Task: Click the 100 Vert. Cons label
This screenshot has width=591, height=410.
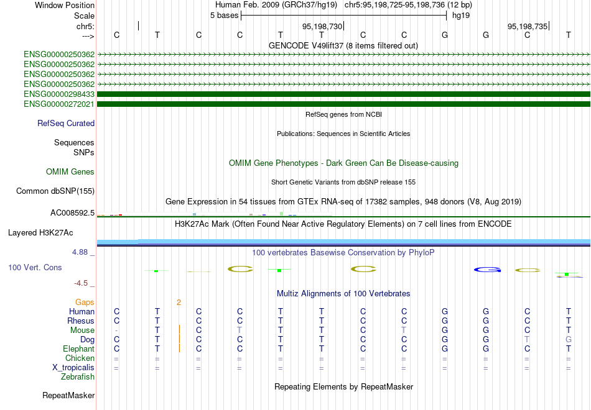Action: [35, 267]
